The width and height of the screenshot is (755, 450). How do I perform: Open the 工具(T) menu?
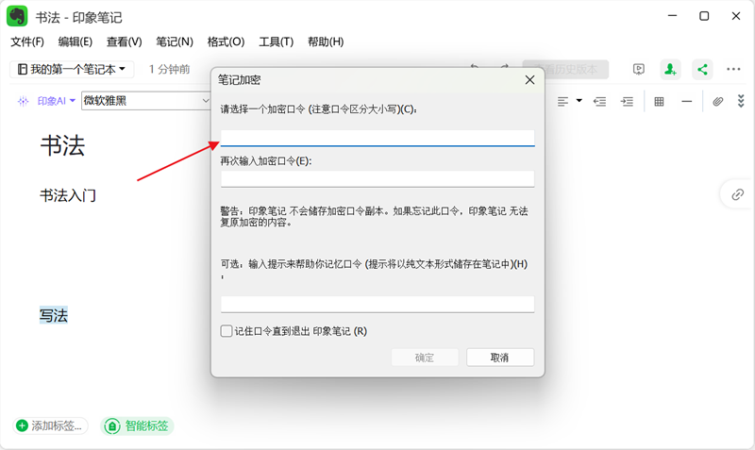point(276,42)
